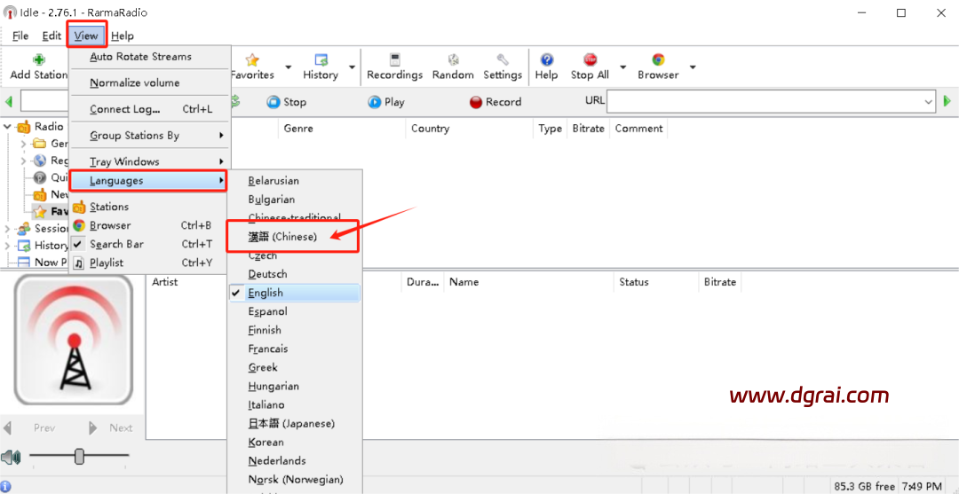Screen dimensions: 959x494
Task: Click the History toolbar icon
Action: click(x=321, y=60)
